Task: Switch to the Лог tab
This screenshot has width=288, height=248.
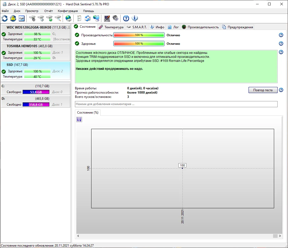Action: (x=173, y=27)
